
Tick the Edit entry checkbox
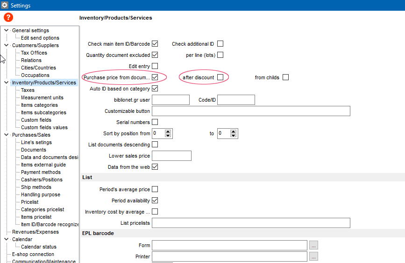tap(155, 66)
